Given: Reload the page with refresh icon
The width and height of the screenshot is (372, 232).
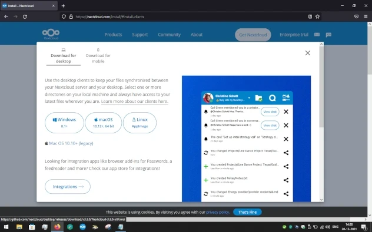Looking at the screenshot, I should pyautogui.click(x=25, y=17).
